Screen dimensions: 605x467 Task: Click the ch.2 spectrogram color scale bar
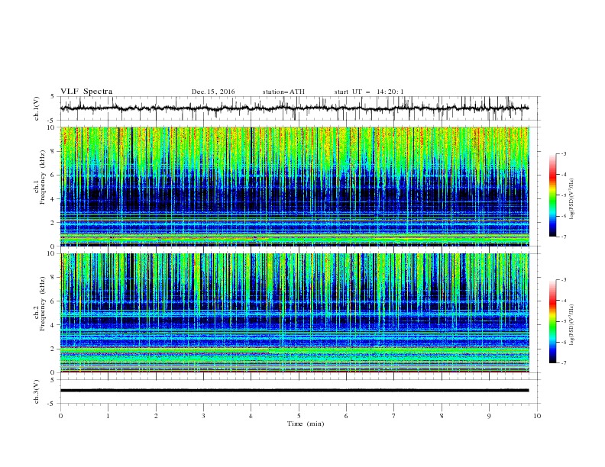[553, 321]
